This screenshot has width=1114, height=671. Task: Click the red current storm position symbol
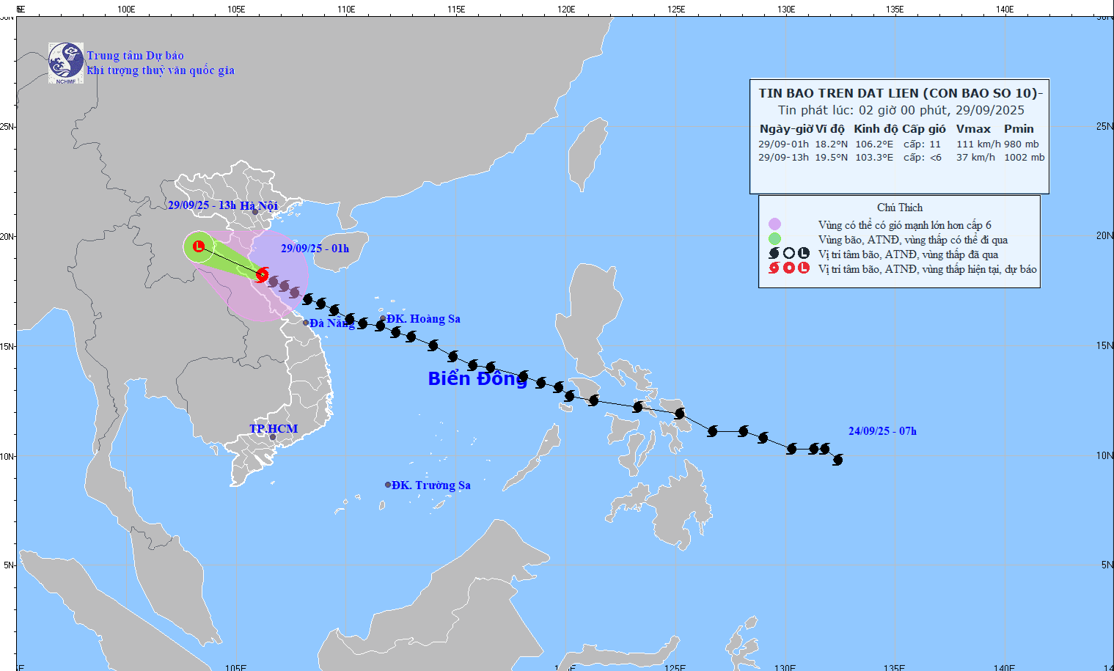[262, 274]
